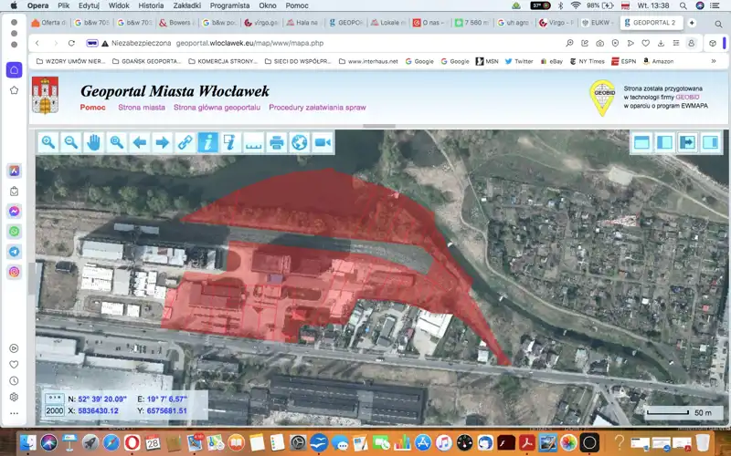Click the video camera map tool
The width and height of the screenshot is (731, 456).
(323, 142)
